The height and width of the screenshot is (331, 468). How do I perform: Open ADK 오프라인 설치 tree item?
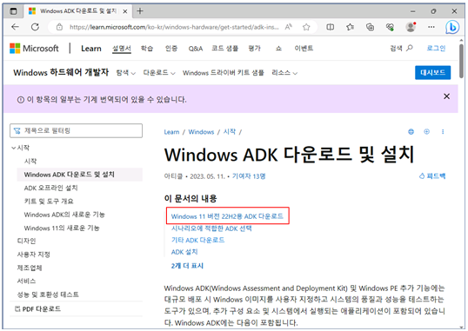(50, 188)
